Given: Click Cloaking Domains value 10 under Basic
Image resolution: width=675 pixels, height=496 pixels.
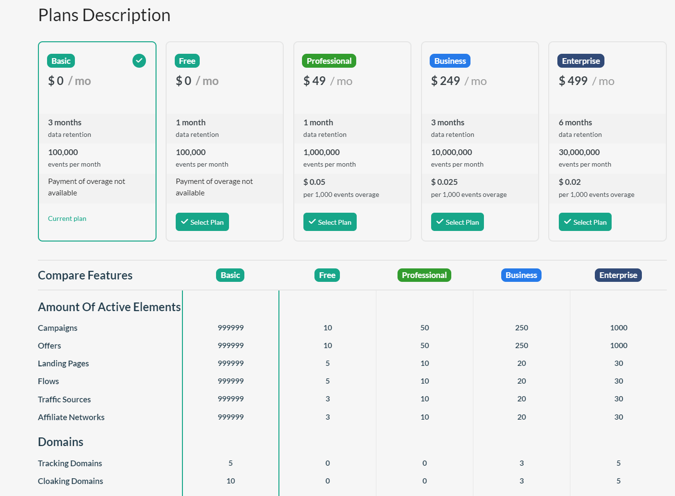Looking at the screenshot, I should [x=231, y=481].
